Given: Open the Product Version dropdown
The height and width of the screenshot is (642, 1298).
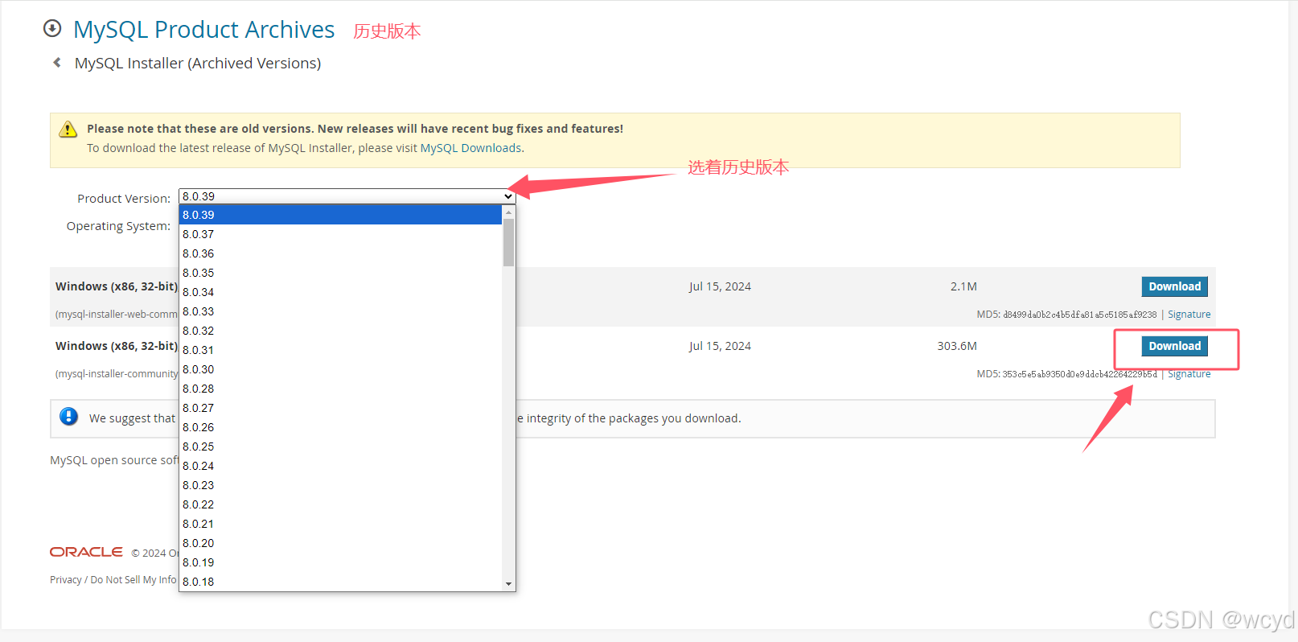Looking at the screenshot, I should point(347,196).
